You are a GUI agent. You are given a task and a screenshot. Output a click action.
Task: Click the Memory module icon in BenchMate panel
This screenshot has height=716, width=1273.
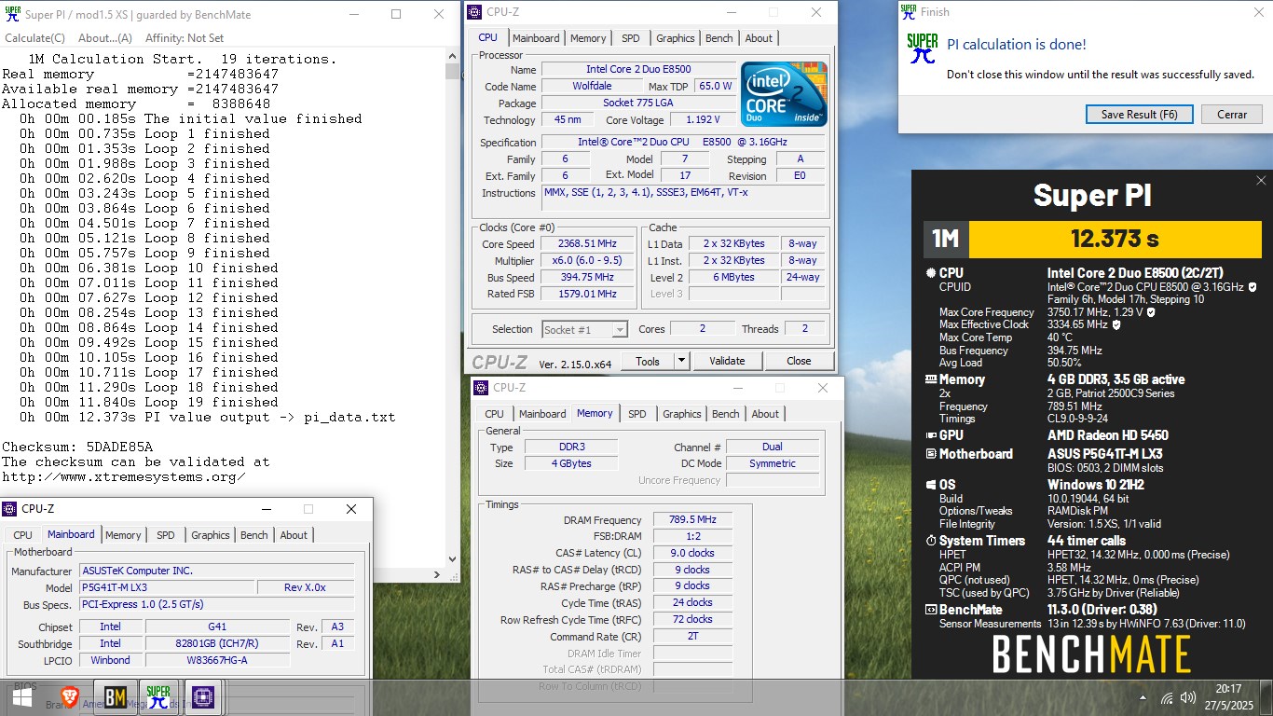(930, 379)
